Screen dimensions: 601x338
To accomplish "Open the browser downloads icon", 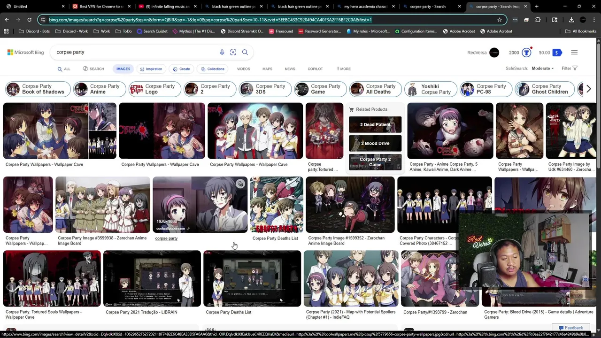I will (x=571, y=20).
